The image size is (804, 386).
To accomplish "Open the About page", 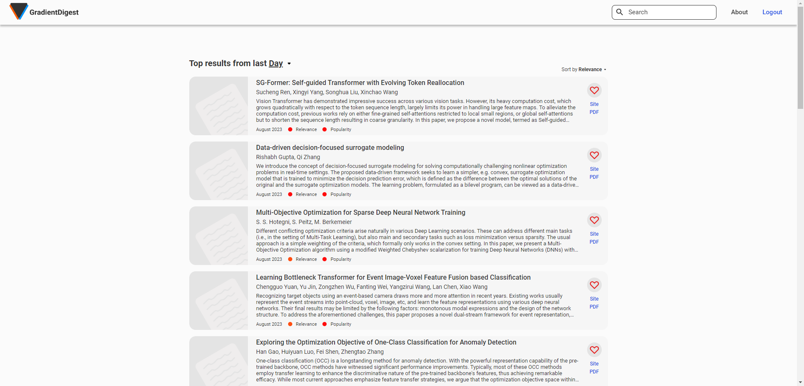I will 739,12.
